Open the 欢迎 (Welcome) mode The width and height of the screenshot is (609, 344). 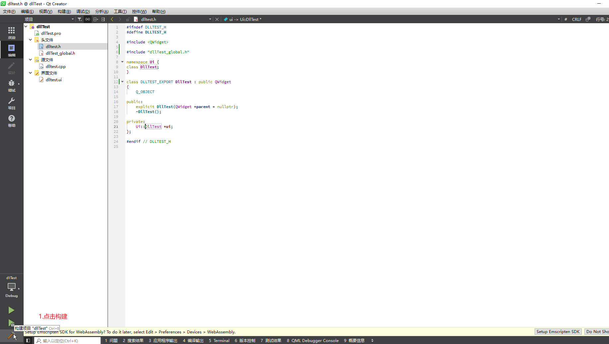coord(11,32)
